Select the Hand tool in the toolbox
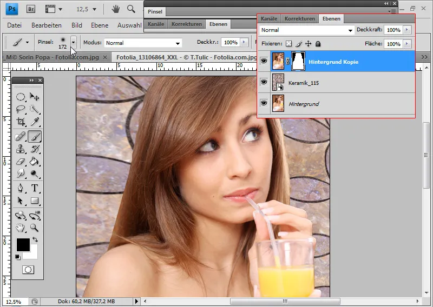Image resolution: width=433 pixels, height=307 pixels. tap(21, 228)
